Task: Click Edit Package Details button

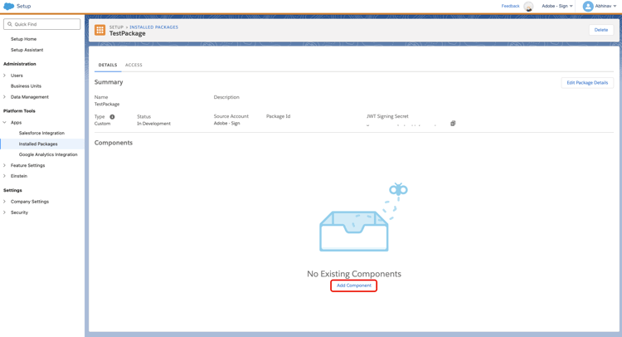Action: (x=587, y=82)
